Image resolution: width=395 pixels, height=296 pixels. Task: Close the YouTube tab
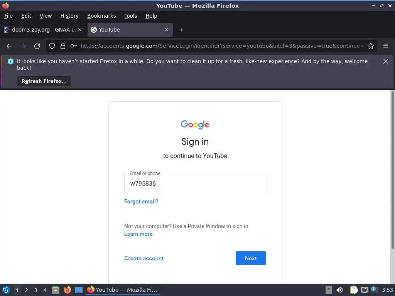point(167,30)
